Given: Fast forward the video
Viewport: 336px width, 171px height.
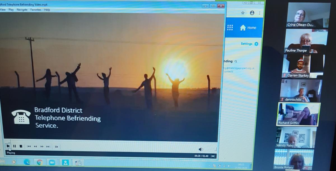Looking at the screenshot, I should [42, 146].
